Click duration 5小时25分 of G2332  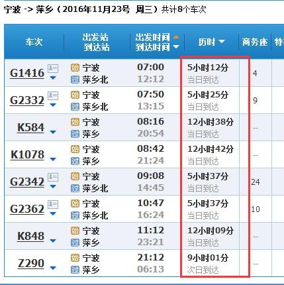click(x=208, y=95)
